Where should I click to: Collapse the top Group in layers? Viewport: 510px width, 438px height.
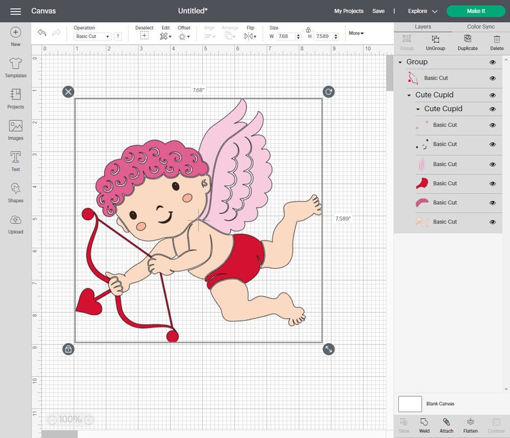click(400, 62)
